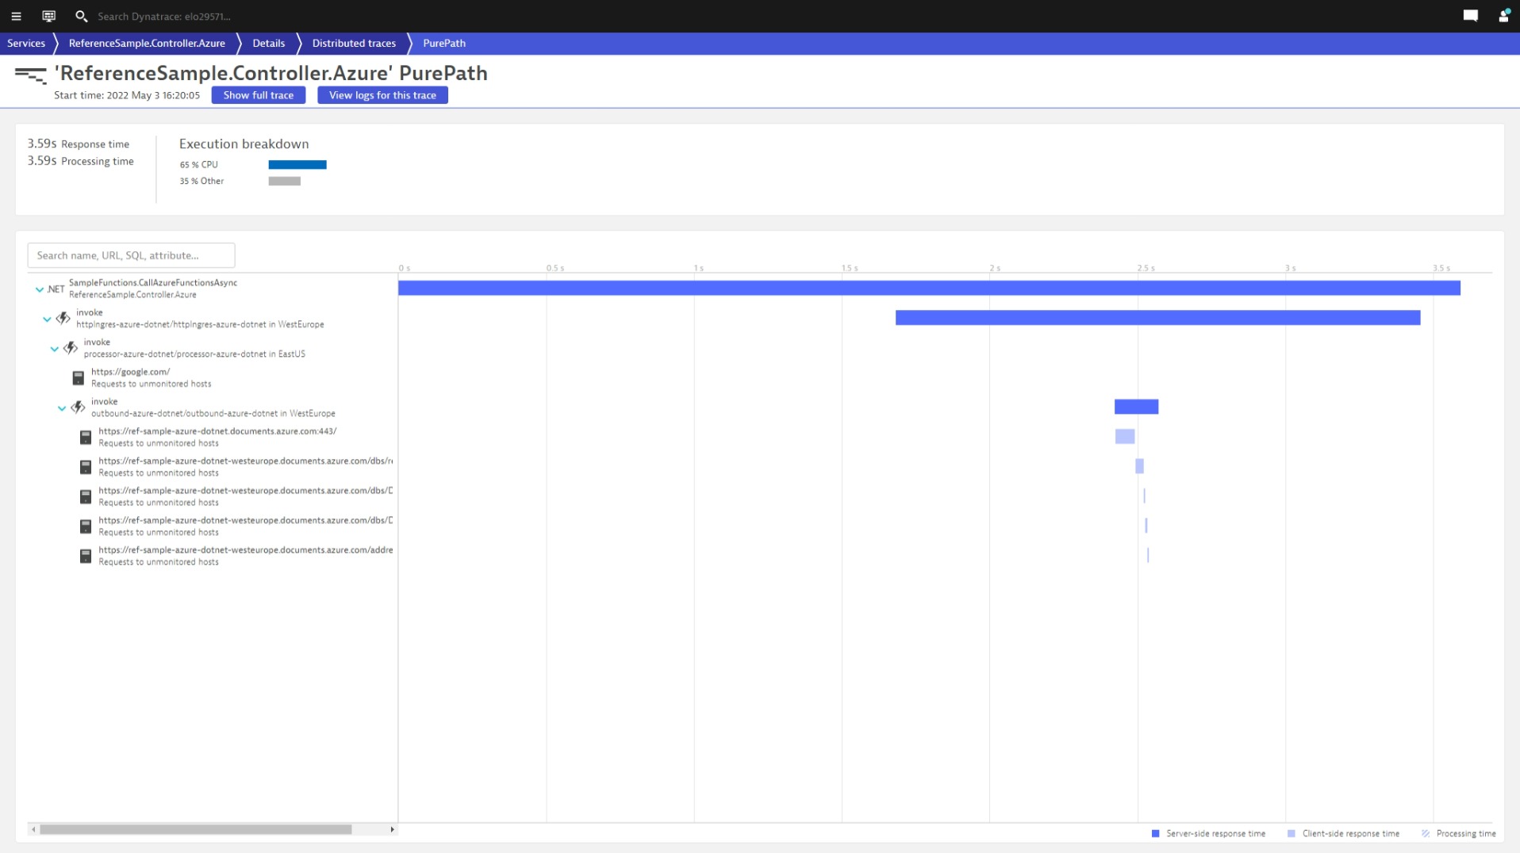Click host icon for westeurope dbs/r row
Screen dimensions: 1520x853
coord(86,467)
